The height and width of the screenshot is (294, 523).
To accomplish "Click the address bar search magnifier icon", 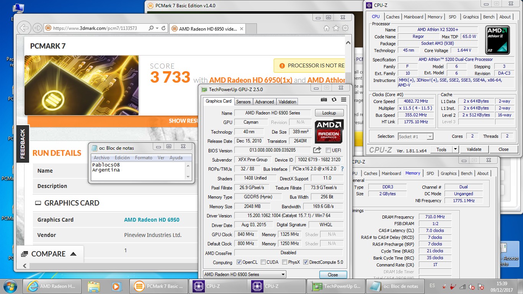I will click(x=151, y=28).
